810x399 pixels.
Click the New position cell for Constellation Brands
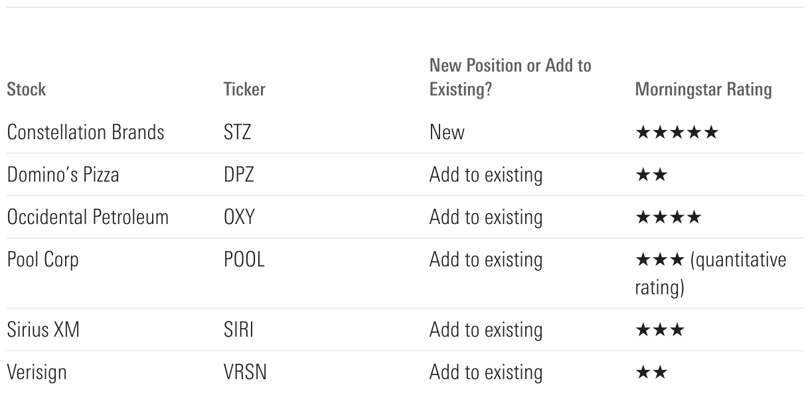pyautogui.click(x=447, y=133)
